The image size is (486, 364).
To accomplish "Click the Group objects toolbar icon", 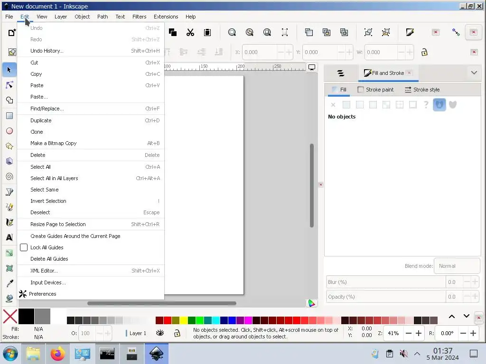I will click(368, 32).
